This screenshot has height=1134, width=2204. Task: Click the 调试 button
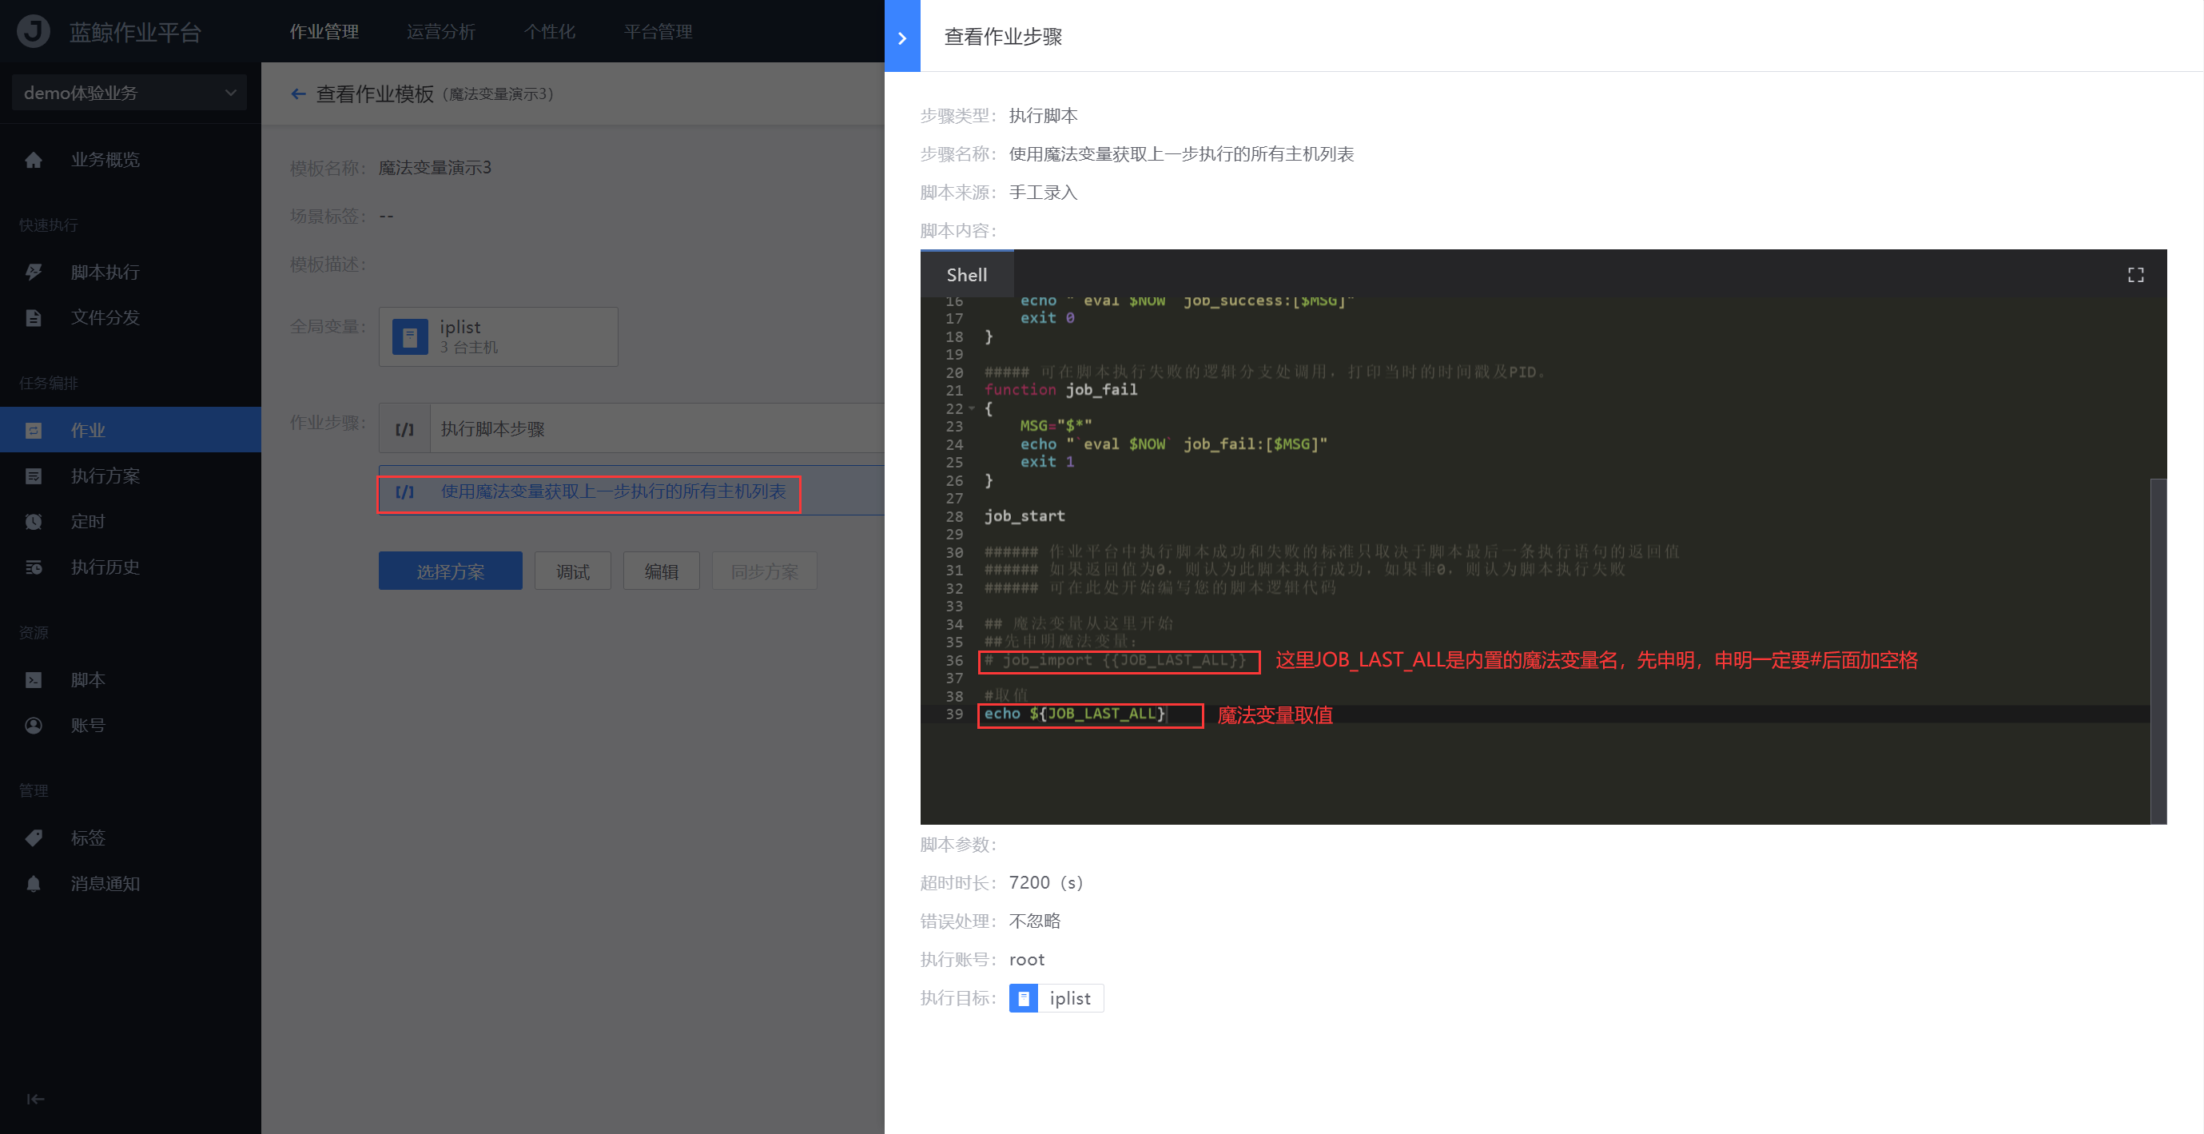(572, 571)
